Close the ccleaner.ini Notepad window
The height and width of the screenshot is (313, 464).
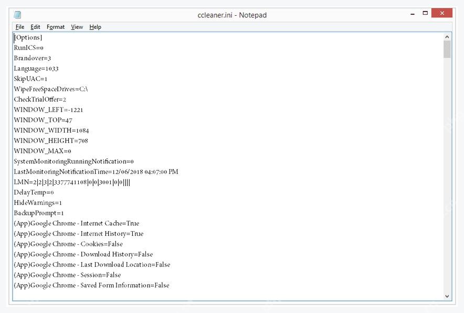[x=442, y=13]
